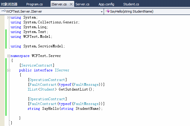Close the IServer.cs tab
This screenshot has width=190, height=126.
click(71, 4)
